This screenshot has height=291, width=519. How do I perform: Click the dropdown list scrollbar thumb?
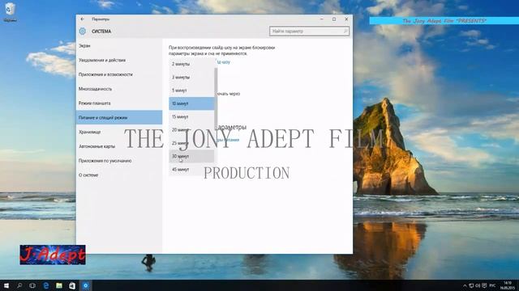217,99
